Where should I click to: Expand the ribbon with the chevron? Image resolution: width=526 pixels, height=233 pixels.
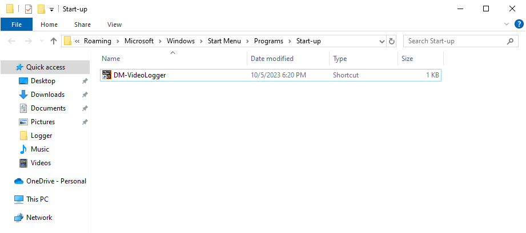(x=506, y=24)
